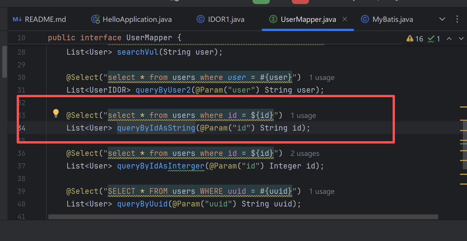Click the yellow intention lightbulb icon
This screenshot has width=467, height=241.
tap(56, 113)
